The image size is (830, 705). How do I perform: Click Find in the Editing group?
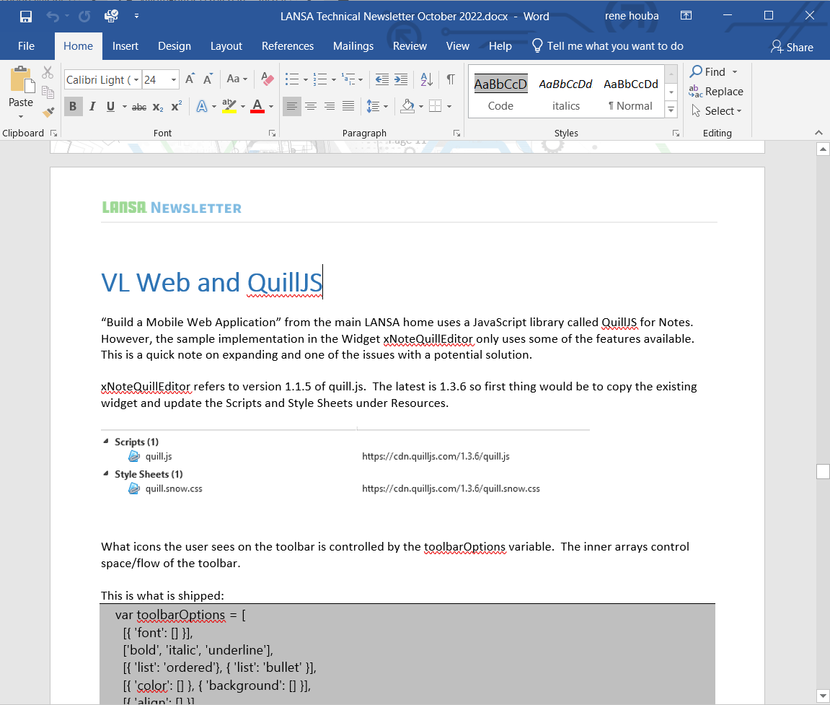point(707,71)
